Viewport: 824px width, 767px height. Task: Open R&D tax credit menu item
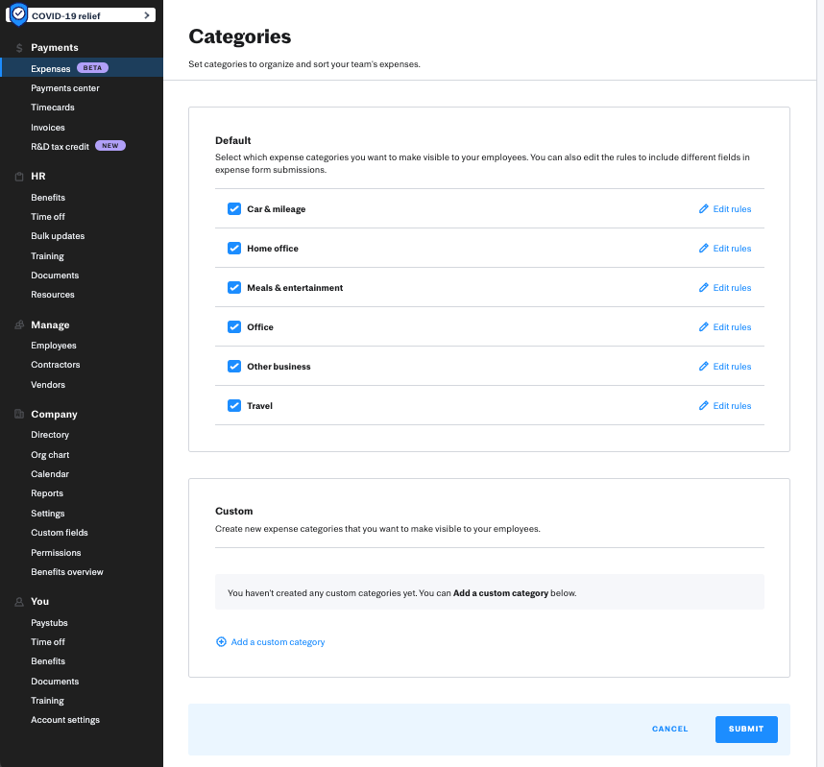[x=61, y=146]
